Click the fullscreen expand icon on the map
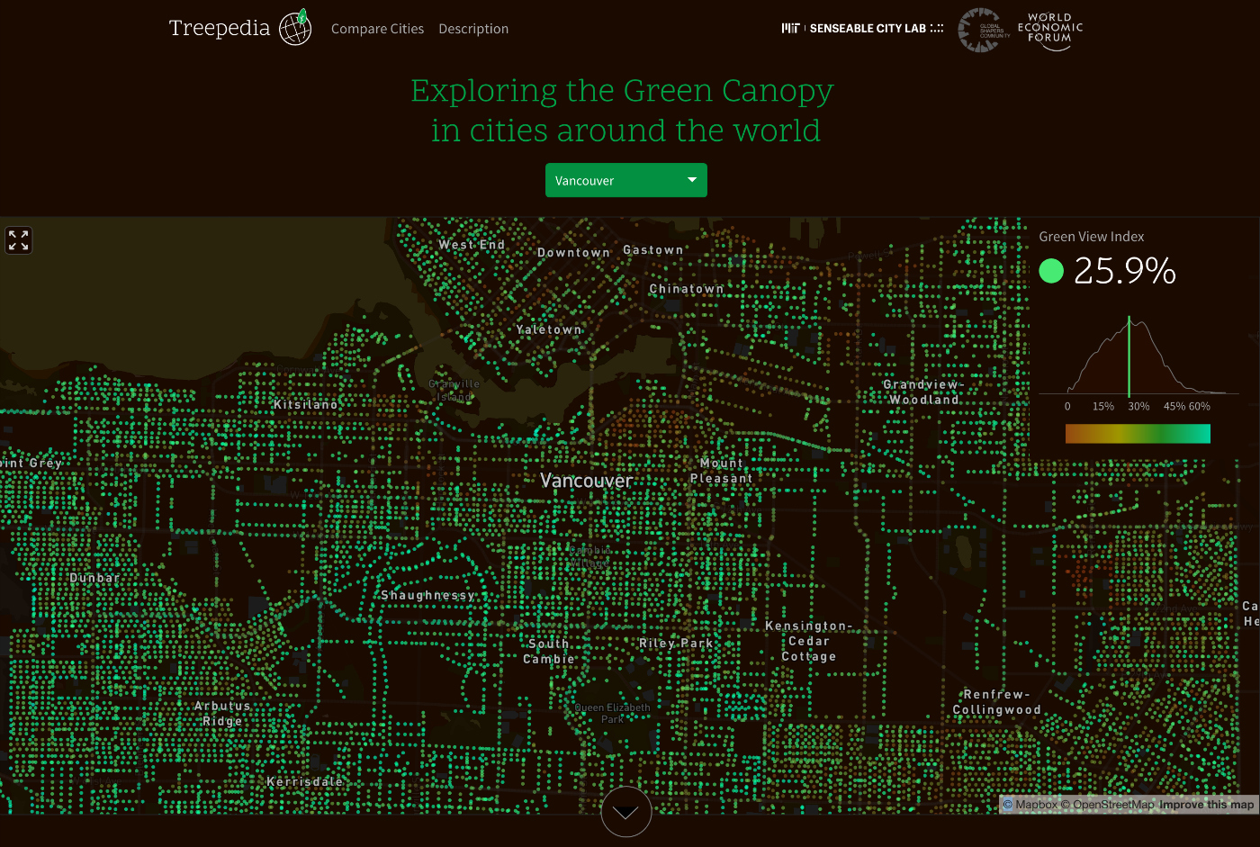 coord(18,240)
